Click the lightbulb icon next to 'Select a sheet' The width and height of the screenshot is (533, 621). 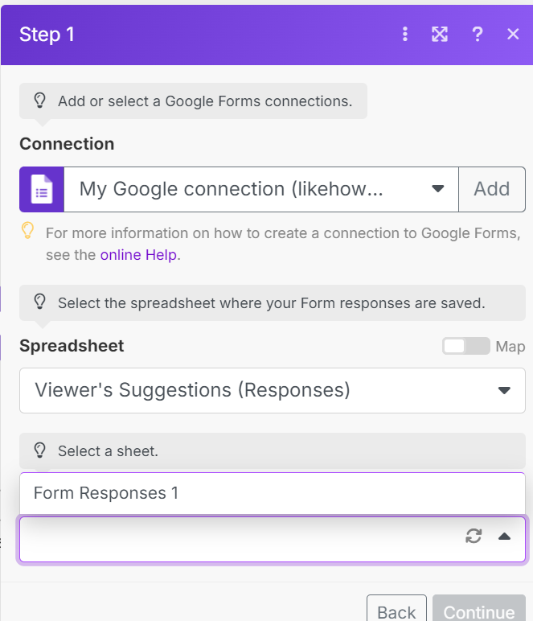coord(39,450)
